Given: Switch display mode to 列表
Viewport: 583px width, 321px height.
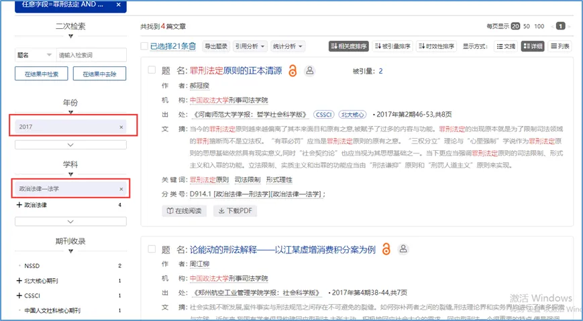Looking at the screenshot, I should [560, 46].
